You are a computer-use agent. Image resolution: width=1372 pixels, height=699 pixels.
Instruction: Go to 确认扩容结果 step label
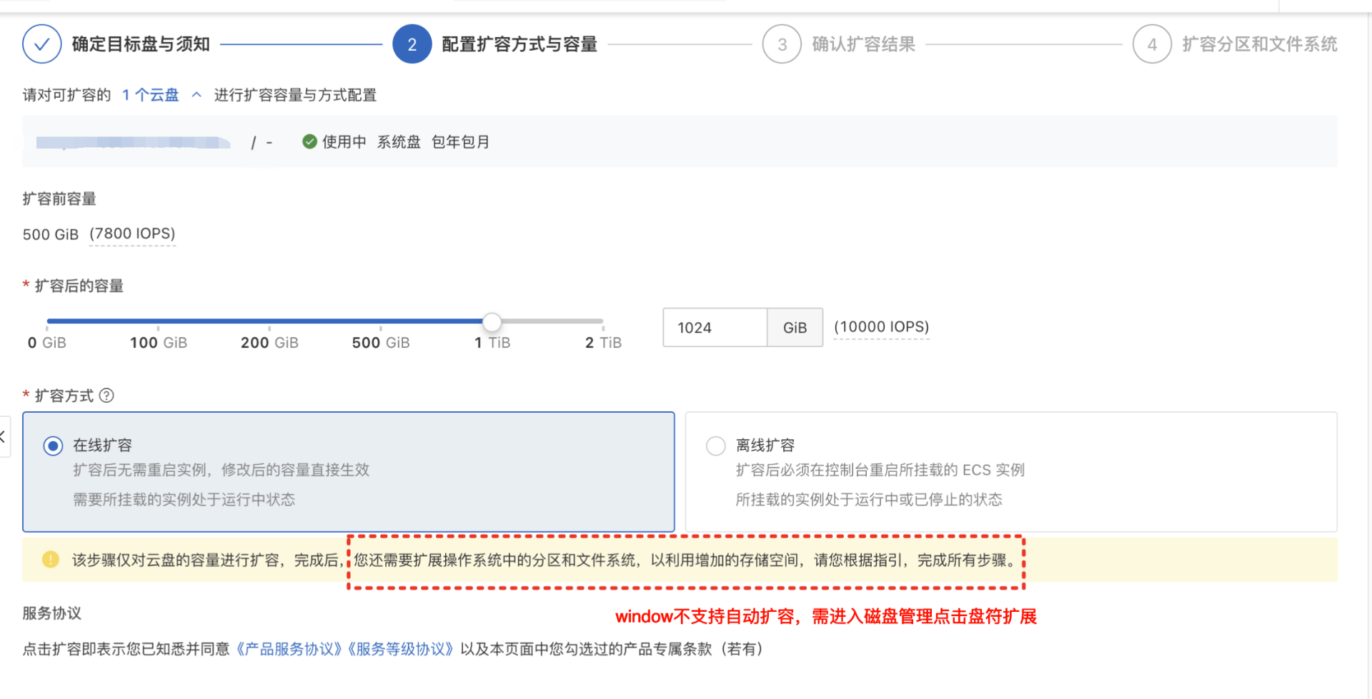(863, 44)
